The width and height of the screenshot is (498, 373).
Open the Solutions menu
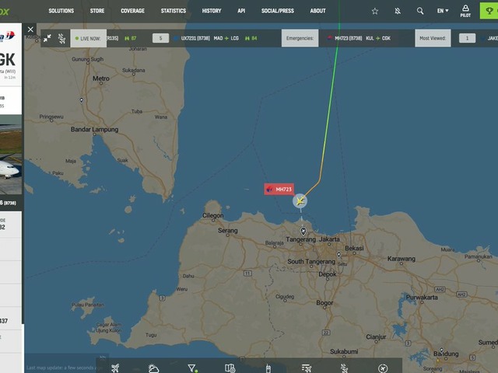(x=61, y=11)
